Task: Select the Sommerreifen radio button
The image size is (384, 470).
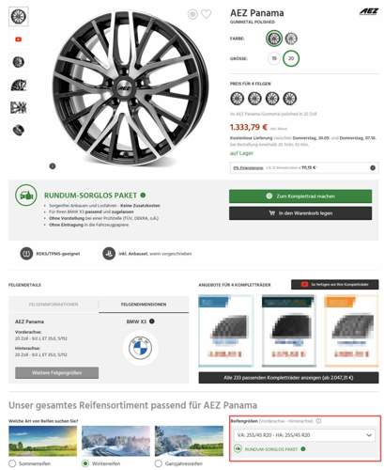Action: [x=12, y=463]
